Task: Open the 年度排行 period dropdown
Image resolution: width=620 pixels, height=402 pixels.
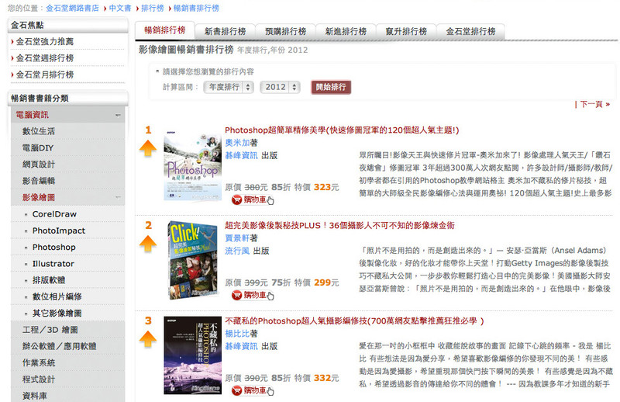Action: (x=229, y=87)
